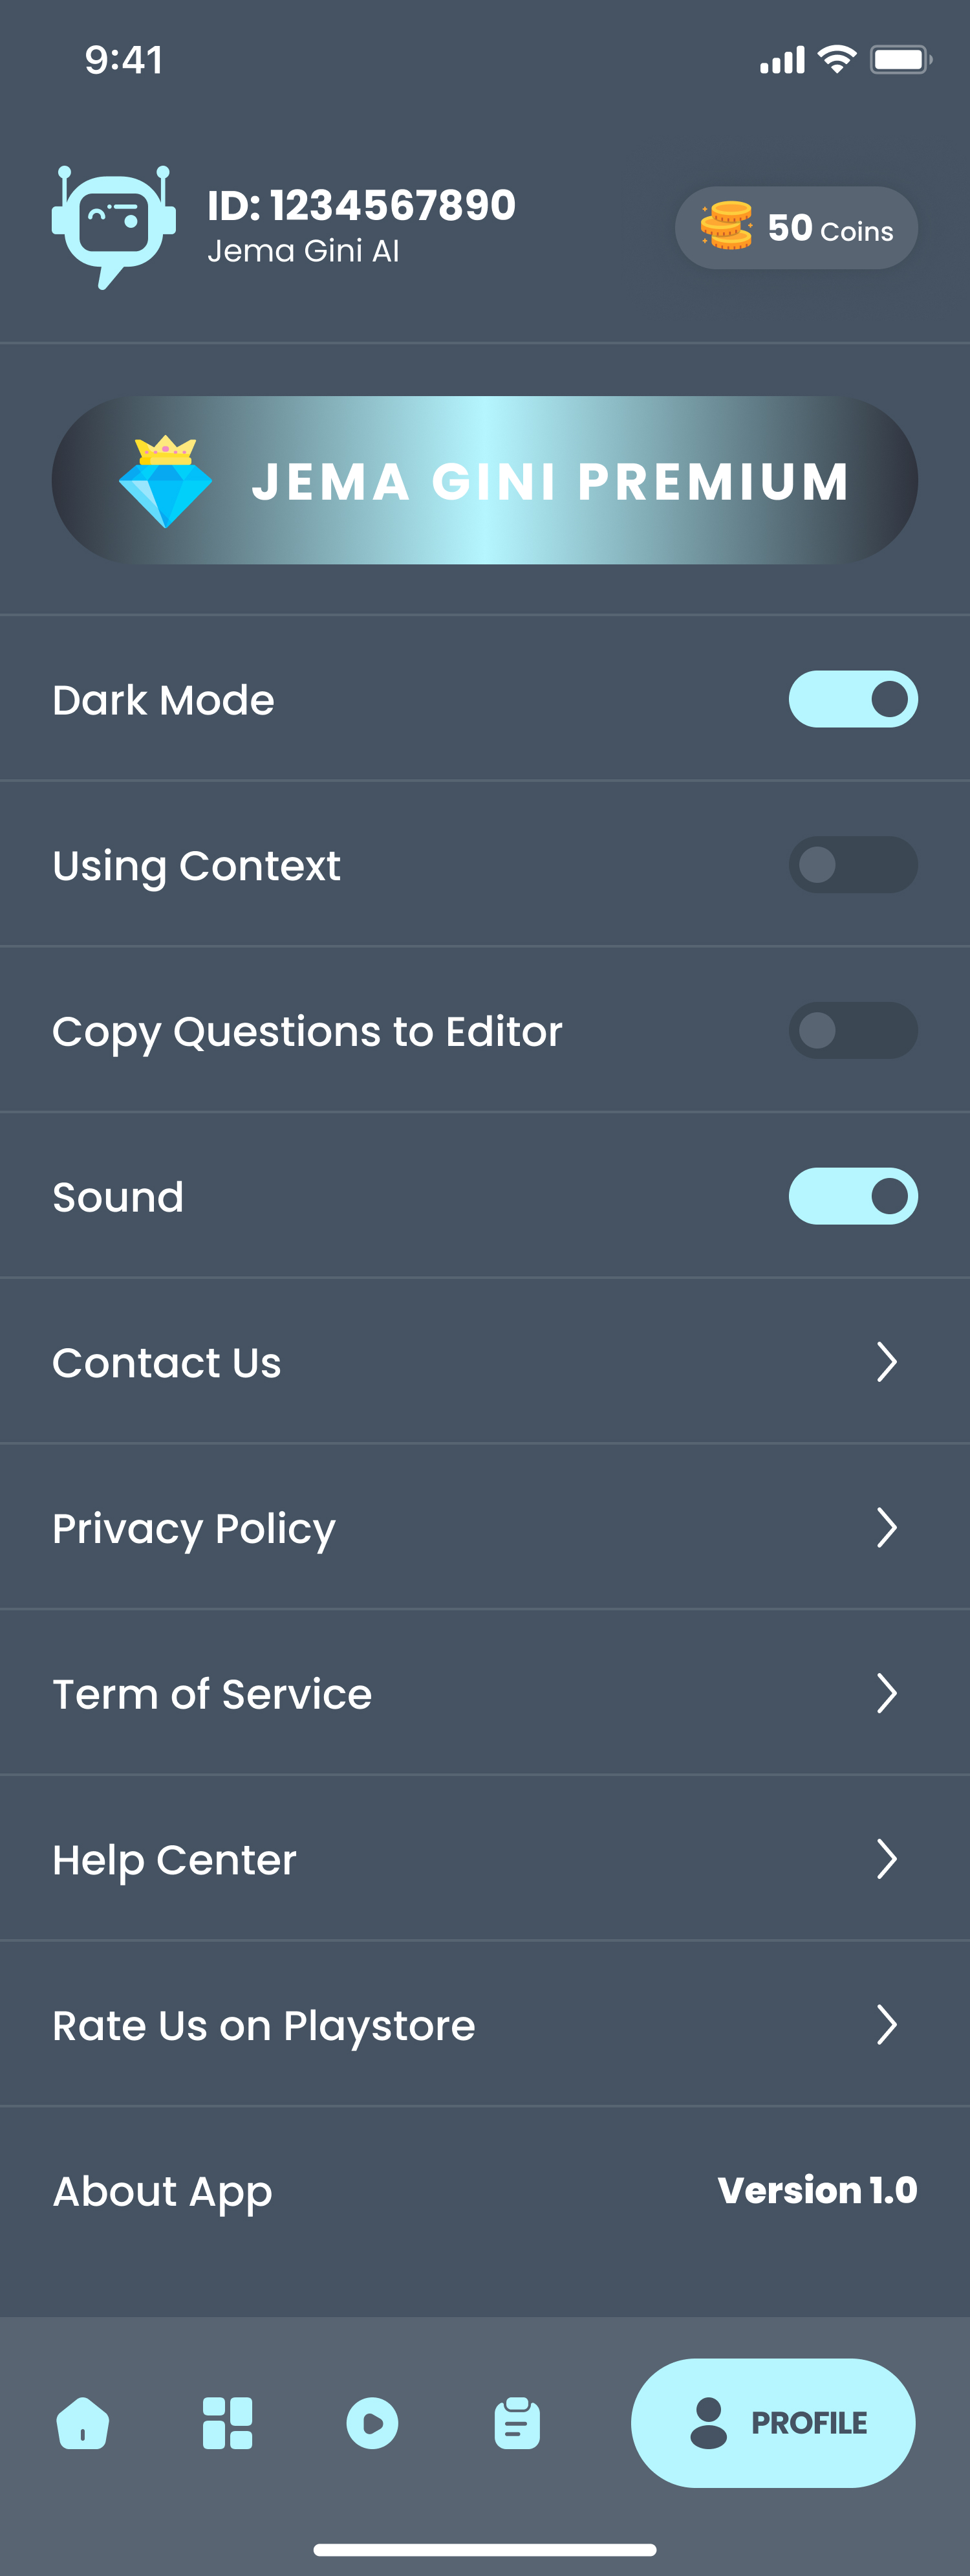The width and height of the screenshot is (970, 2576).
Task: Expand the Help Center chevron
Action: coord(886,1859)
